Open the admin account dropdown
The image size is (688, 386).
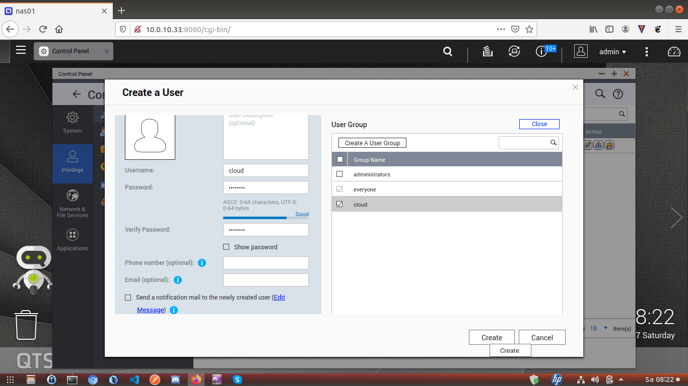coord(612,51)
